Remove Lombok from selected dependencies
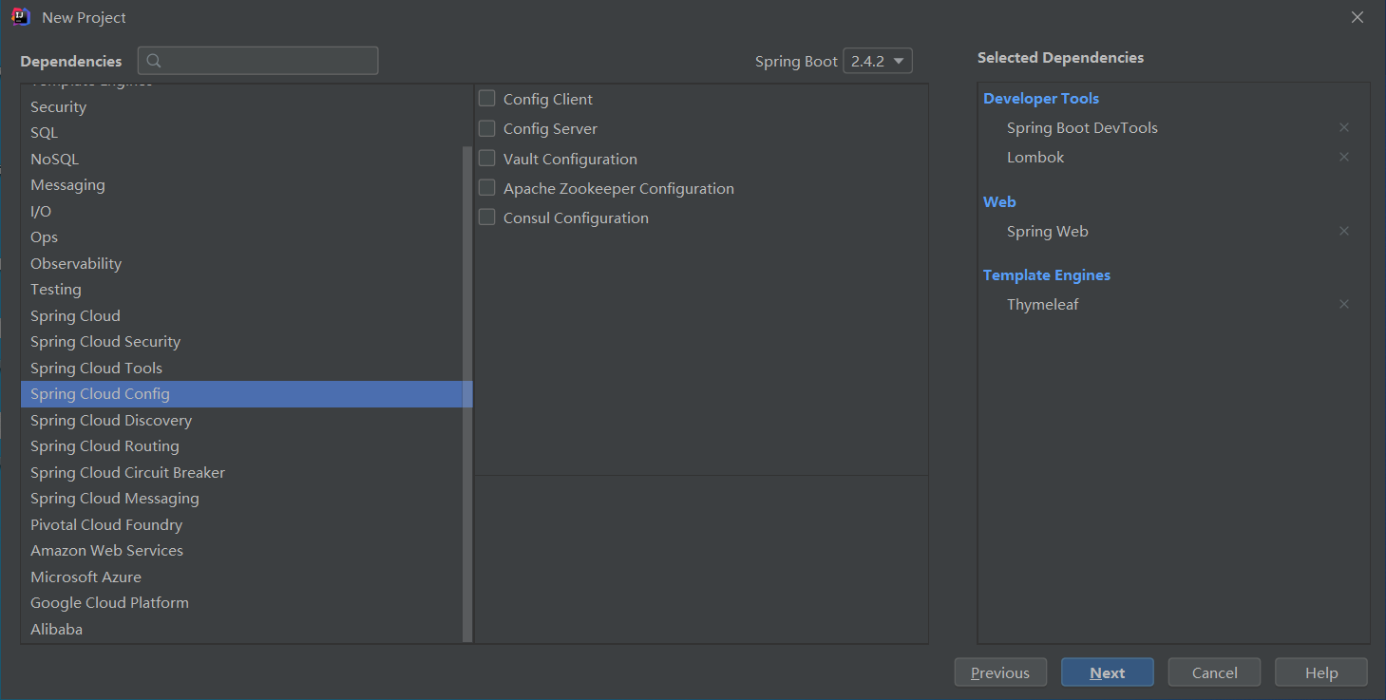 1343,157
